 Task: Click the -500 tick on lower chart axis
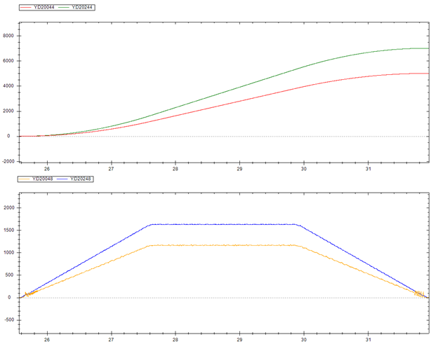[9, 320]
